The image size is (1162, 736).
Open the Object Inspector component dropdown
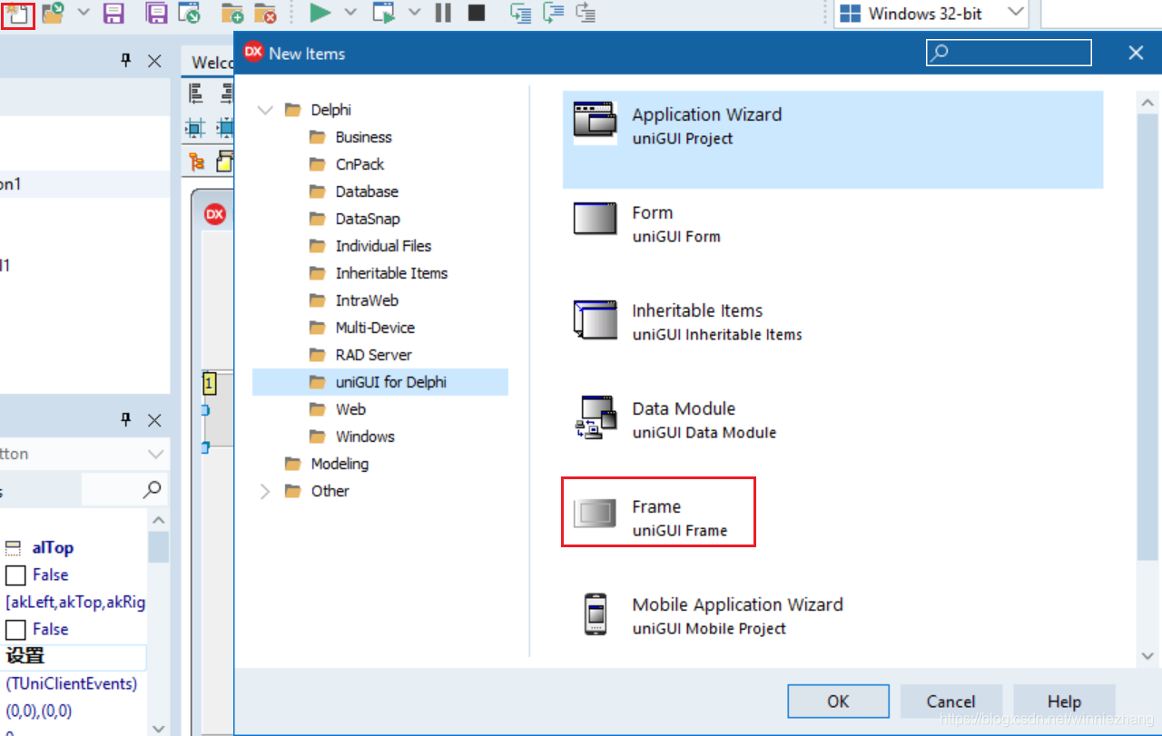(x=155, y=454)
